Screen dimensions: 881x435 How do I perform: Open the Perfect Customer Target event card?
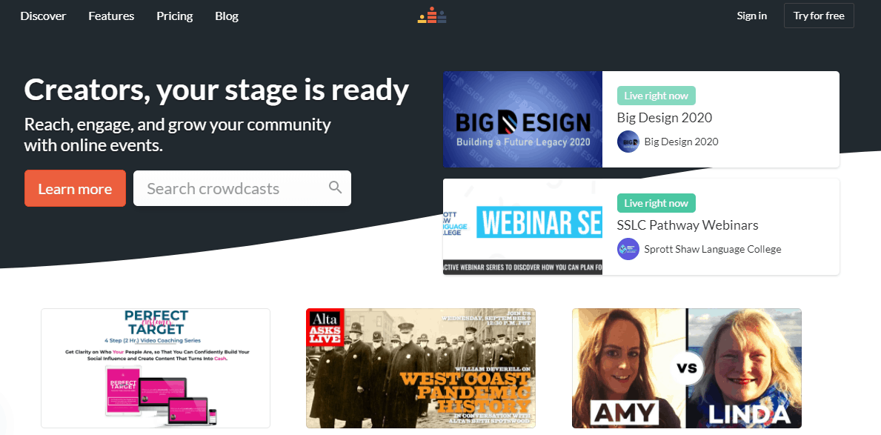pos(156,368)
